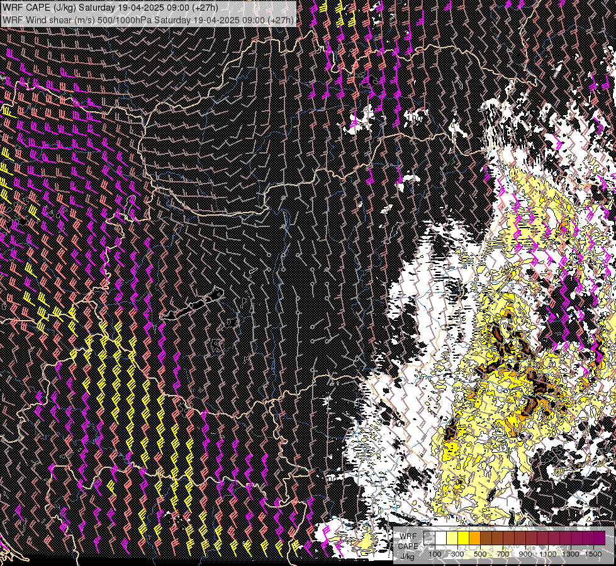Click the 500 label on the legend scale
The width and height of the screenshot is (616, 566).
pos(480,554)
